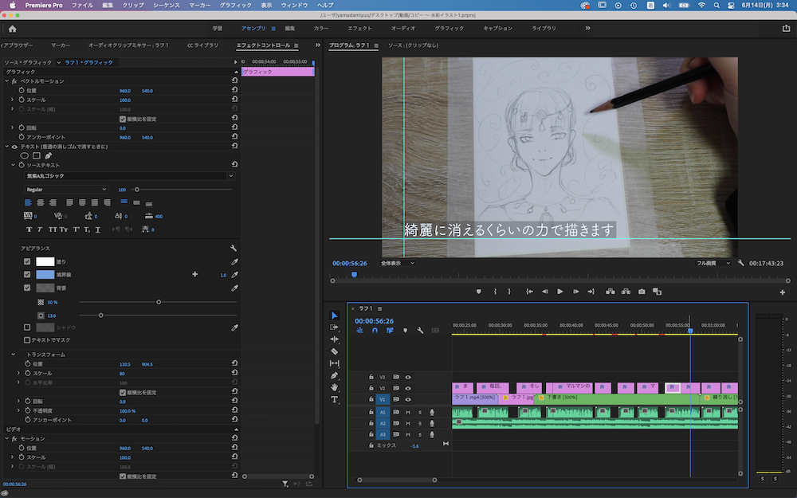Select the Razor tool in the timeline toolbox
The height and width of the screenshot is (498, 797).
pyautogui.click(x=335, y=351)
